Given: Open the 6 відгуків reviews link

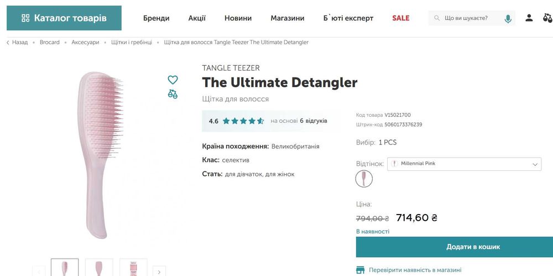Looking at the screenshot, I should point(314,121).
